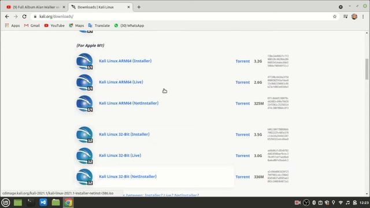Download Kali Linux 32-Bit (Live)

pos(120,155)
